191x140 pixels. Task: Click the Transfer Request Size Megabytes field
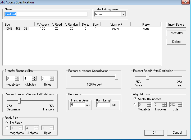[x=11, y=78]
